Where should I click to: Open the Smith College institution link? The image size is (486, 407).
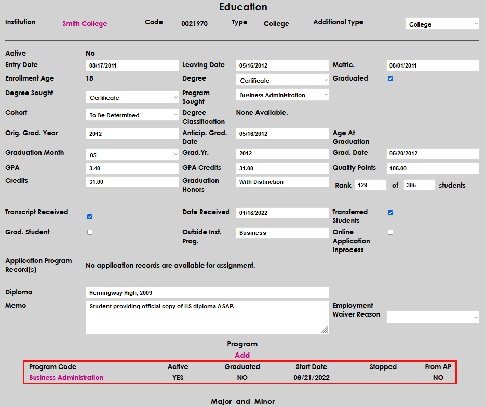click(x=85, y=23)
